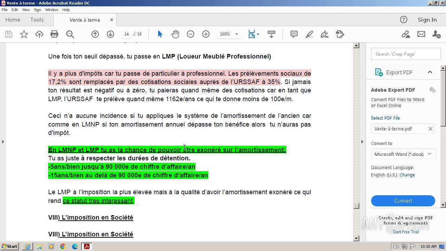Collapse the Export PDF section chevron

click(430, 72)
